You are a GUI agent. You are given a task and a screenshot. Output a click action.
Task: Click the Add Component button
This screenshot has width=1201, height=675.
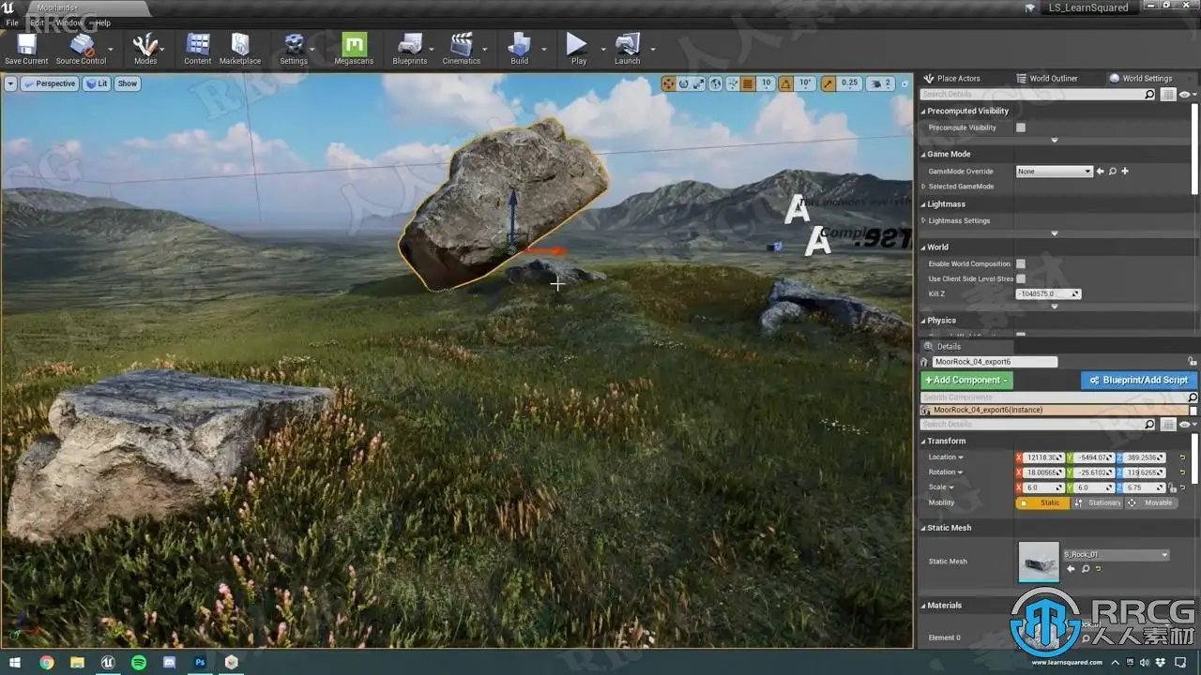coord(966,380)
